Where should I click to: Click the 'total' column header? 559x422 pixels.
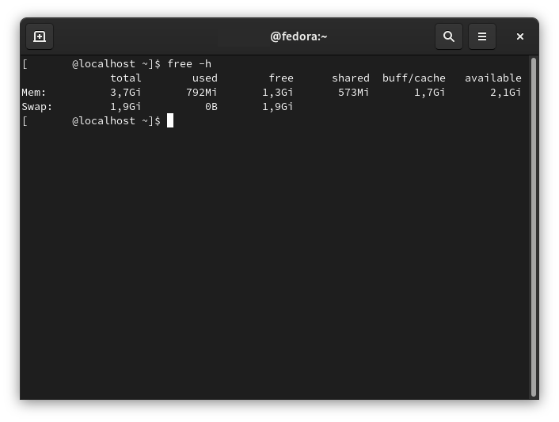[x=125, y=78]
